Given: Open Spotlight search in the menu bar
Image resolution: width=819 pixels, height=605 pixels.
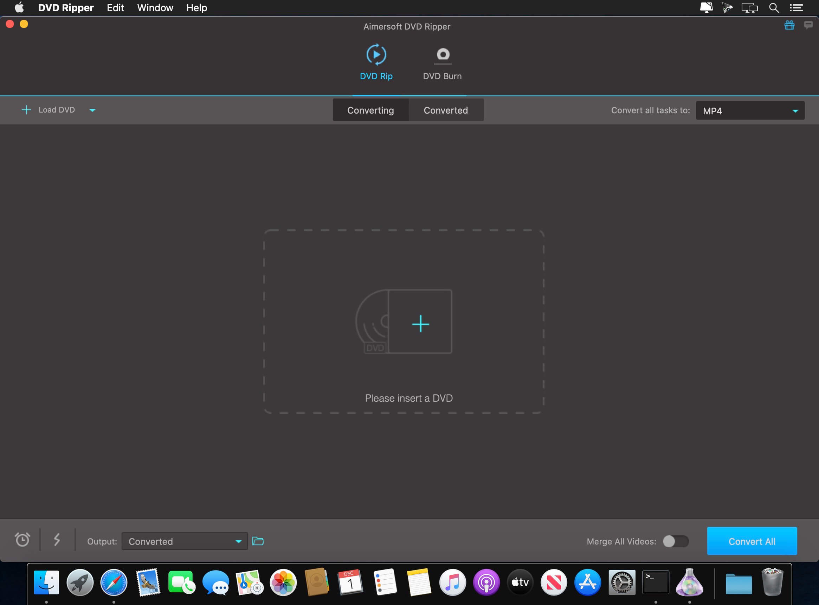Looking at the screenshot, I should click(774, 8).
